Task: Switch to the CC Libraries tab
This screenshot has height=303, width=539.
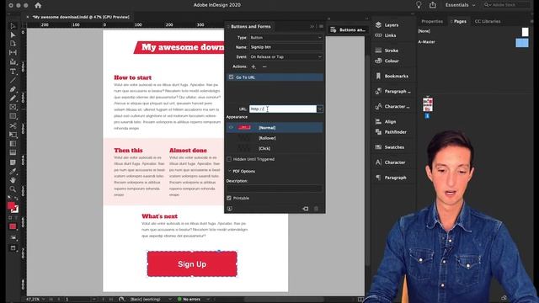Action: pos(488,21)
